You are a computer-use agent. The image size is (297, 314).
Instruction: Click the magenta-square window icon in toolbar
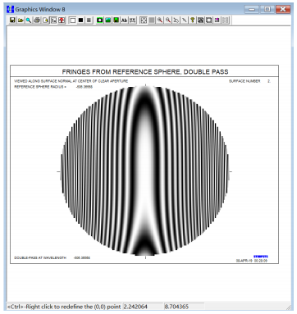217,20
